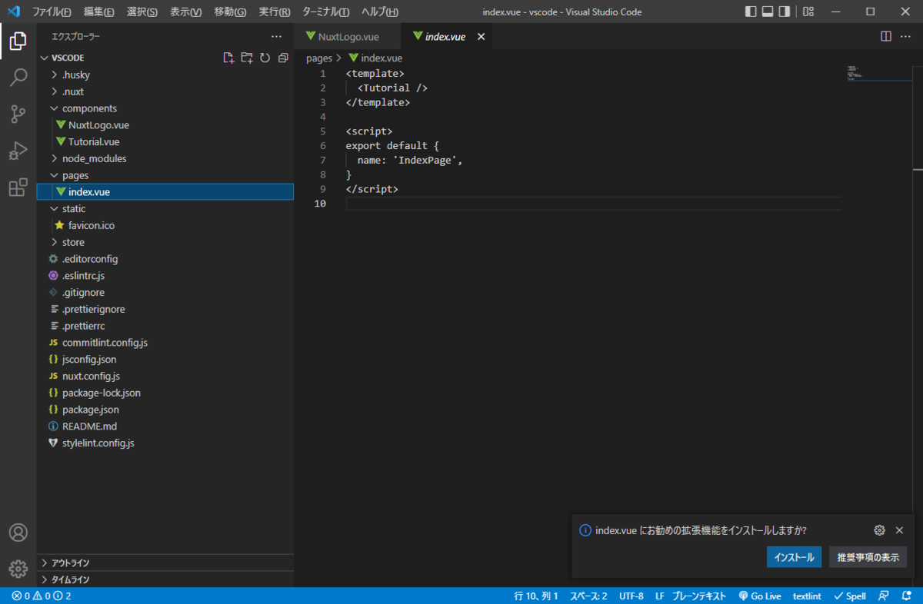The width and height of the screenshot is (923, 604).
Task: Expand the .husky folder
Action: (x=165, y=75)
